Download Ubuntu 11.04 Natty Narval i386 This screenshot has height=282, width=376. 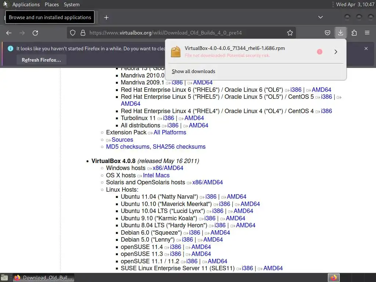(x=211, y=197)
